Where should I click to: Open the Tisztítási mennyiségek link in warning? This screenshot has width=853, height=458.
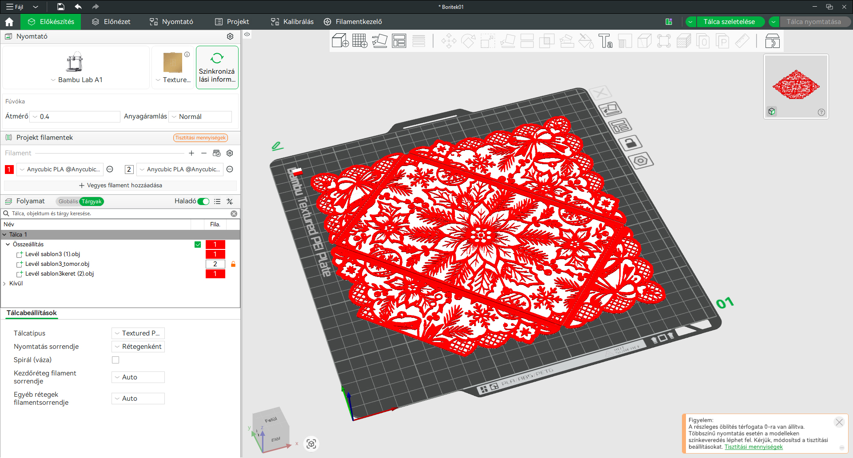click(753, 447)
